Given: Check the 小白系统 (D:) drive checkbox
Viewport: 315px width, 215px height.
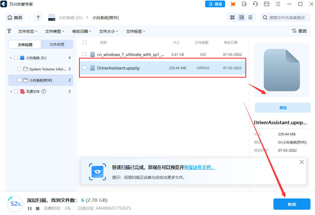Looking at the screenshot, I should point(16,57).
